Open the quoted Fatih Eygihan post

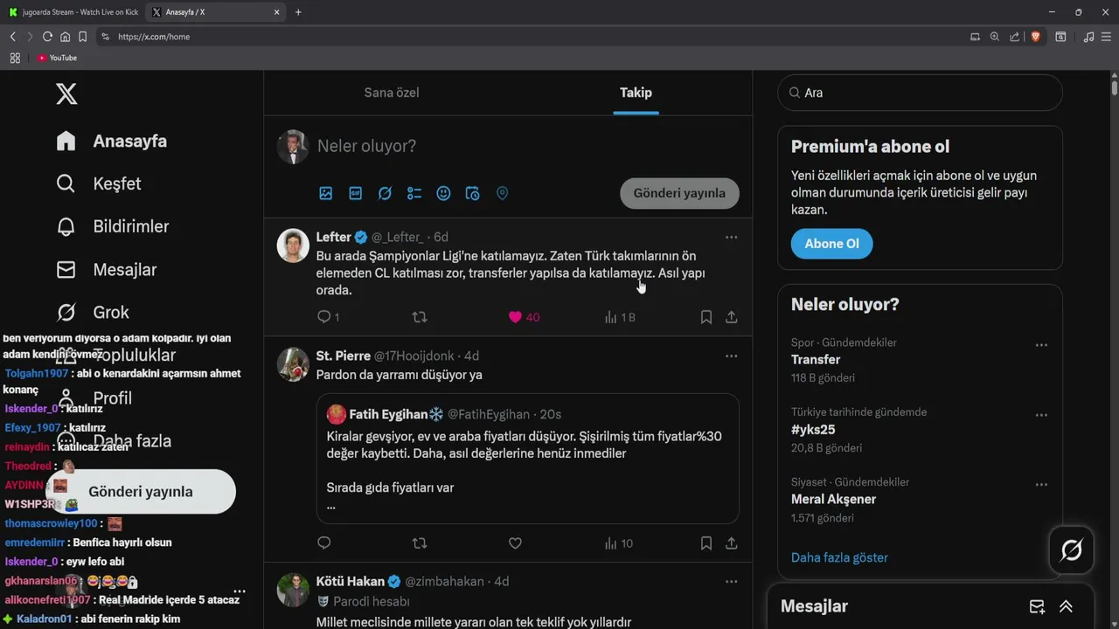528,459
